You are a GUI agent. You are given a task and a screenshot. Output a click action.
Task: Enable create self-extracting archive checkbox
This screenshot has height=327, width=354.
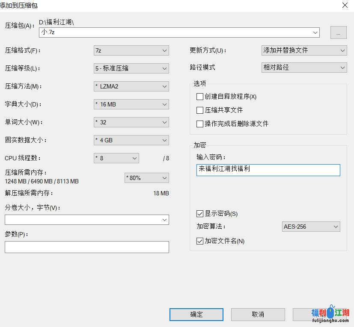pos(200,97)
